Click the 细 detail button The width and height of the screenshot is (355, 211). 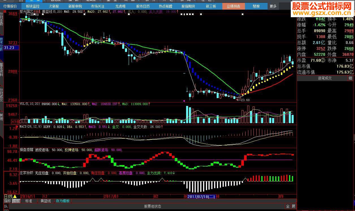(350, 78)
